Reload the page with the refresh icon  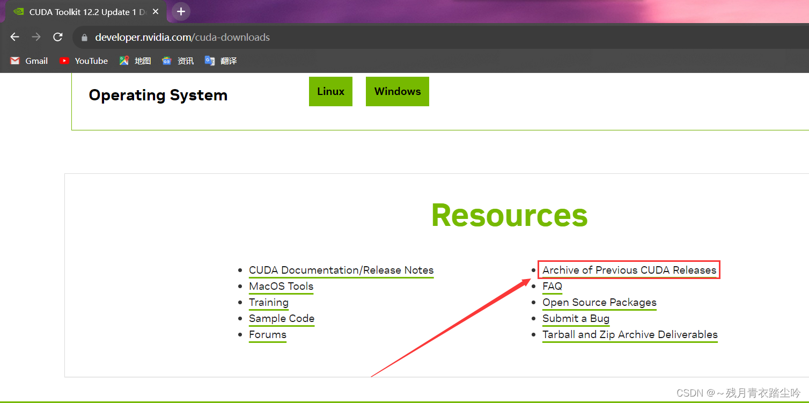pos(57,37)
